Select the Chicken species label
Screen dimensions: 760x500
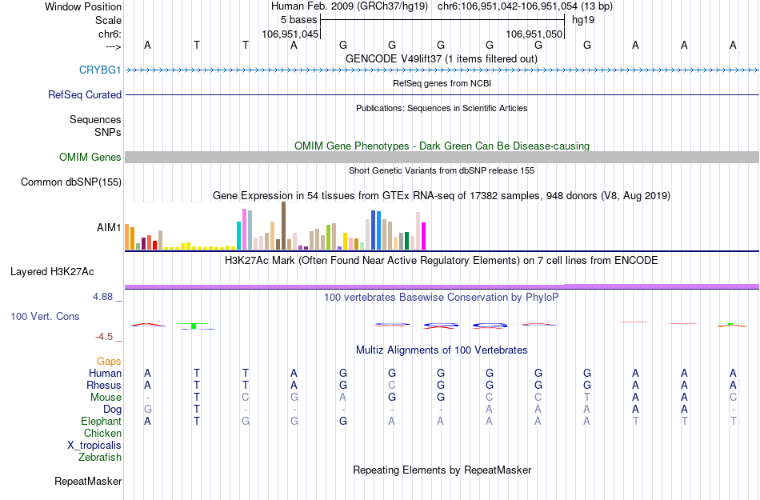[x=102, y=433]
